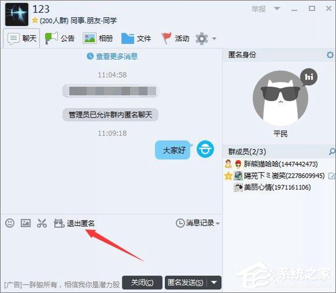This screenshot has width=336, height=293.
Task: Click the ad text 胖毁所有
Action: [62, 285]
